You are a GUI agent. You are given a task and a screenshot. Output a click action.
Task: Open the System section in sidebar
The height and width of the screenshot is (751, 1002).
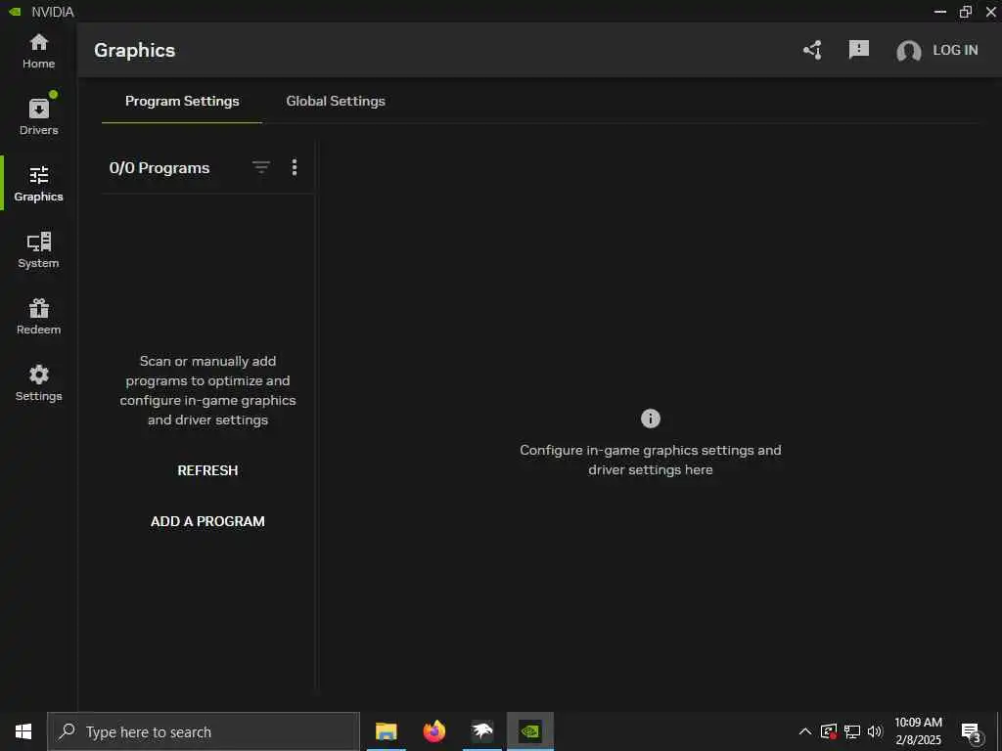[x=38, y=249]
